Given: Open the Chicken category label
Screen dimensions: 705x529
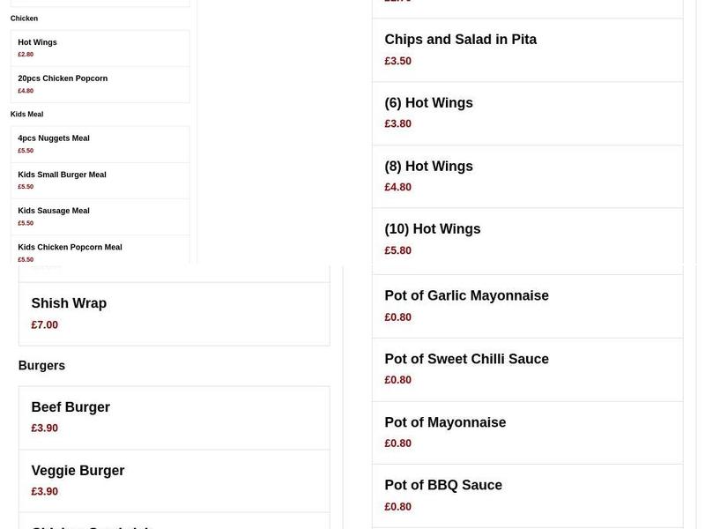Looking at the screenshot, I should click(24, 18).
